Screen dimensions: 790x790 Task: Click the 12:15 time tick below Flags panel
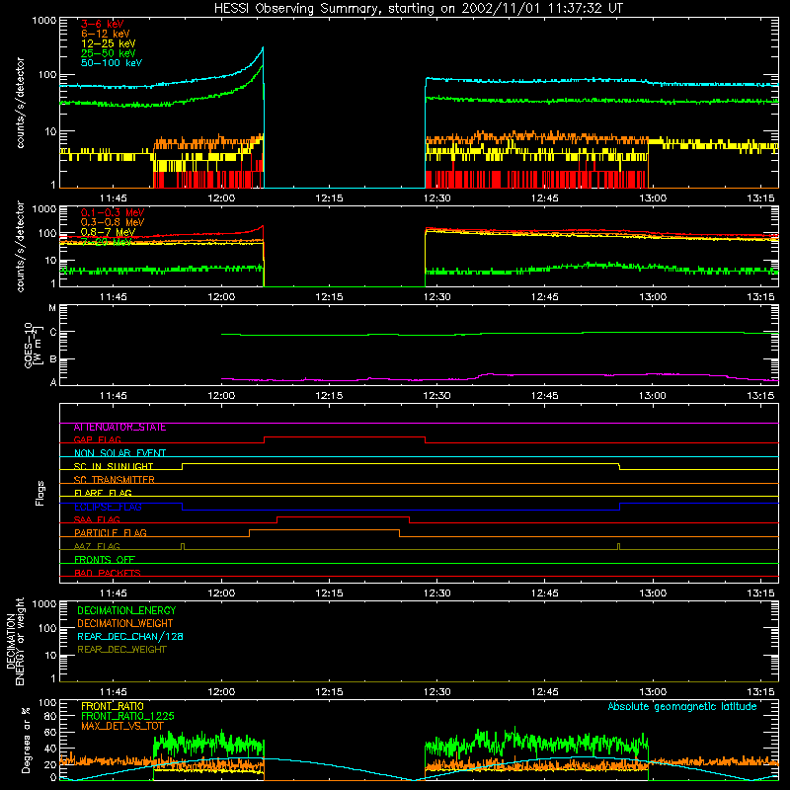pyautogui.click(x=329, y=593)
